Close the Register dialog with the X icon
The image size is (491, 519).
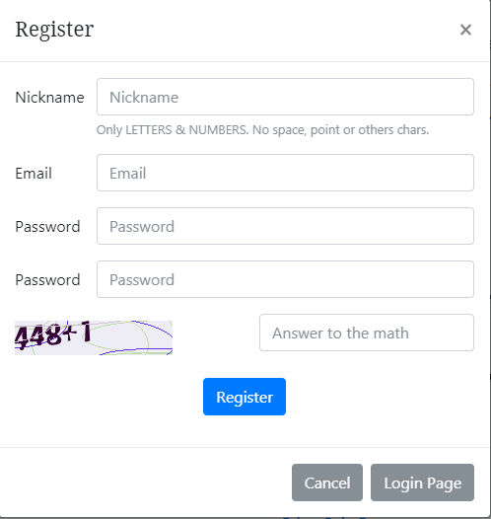point(465,30)
